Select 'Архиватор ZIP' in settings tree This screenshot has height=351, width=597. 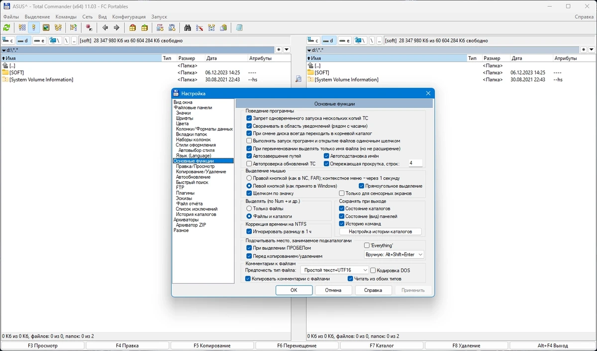(x=191, y=225)
